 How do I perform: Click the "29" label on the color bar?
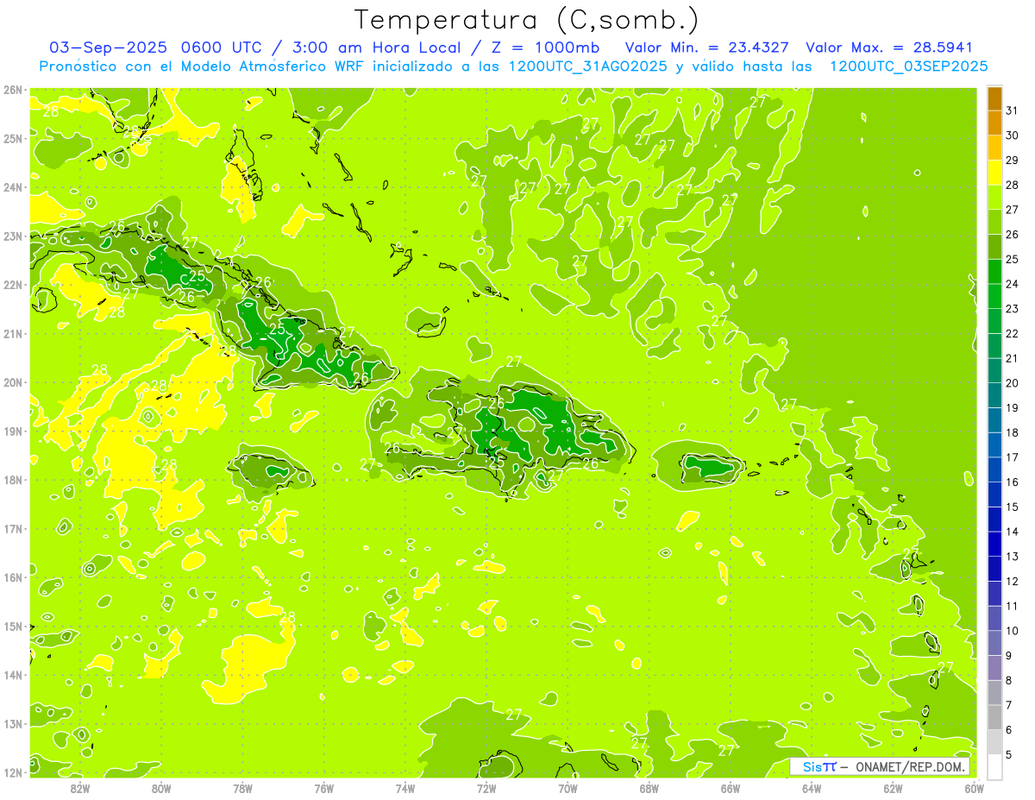pos(1012,160)
